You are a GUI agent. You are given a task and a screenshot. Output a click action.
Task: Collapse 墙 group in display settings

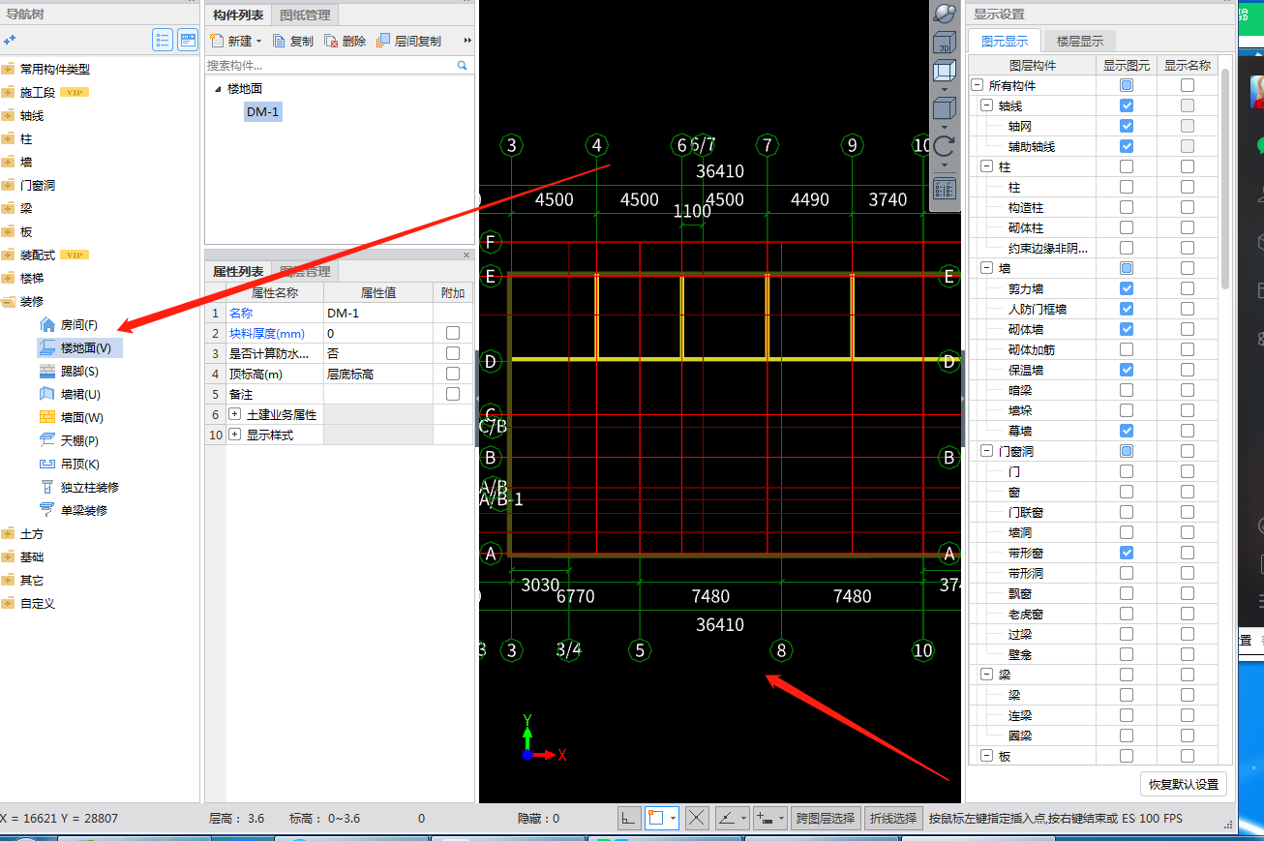pyautogui.click(x=986, y=269)
